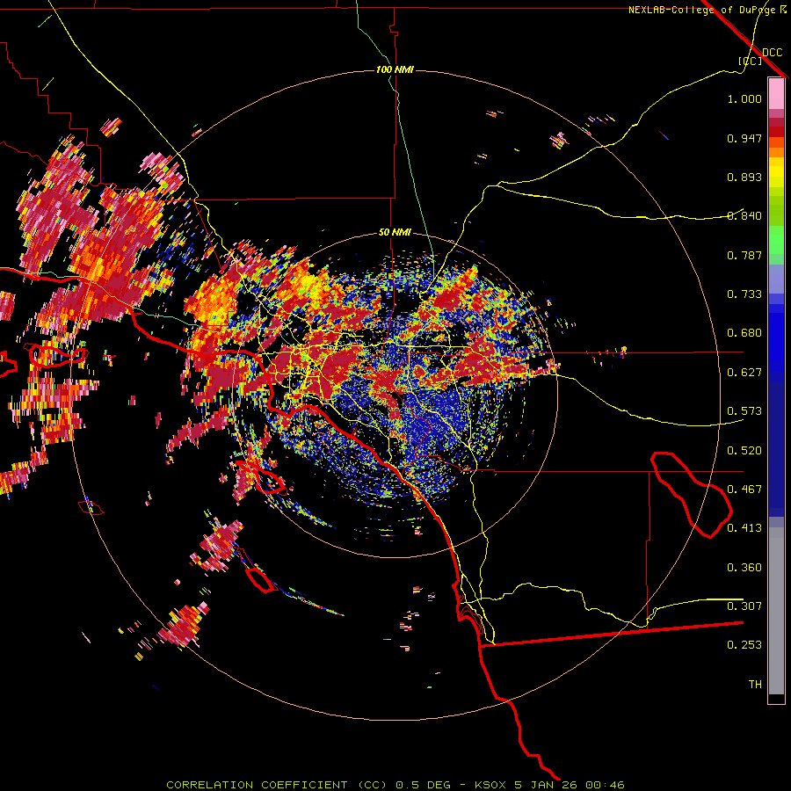Click the 100 NMI range ring label
Image resolution: width=791 pixels, height=791 pixels.
pos(395,69)
